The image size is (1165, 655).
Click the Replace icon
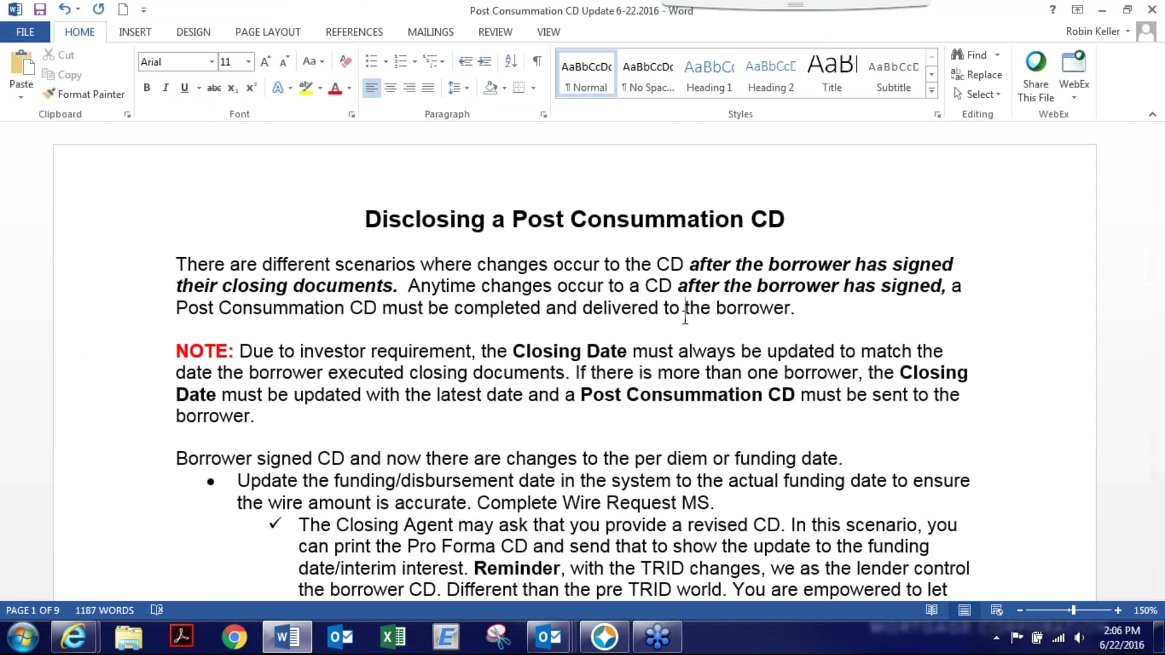coord(977,74)
